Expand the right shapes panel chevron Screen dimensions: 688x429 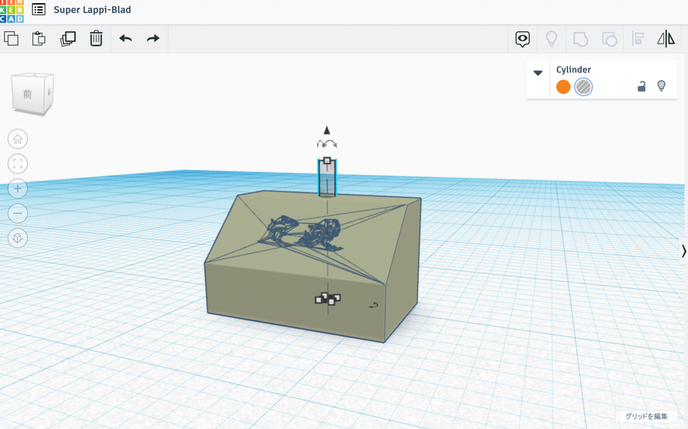click(684, 251)
